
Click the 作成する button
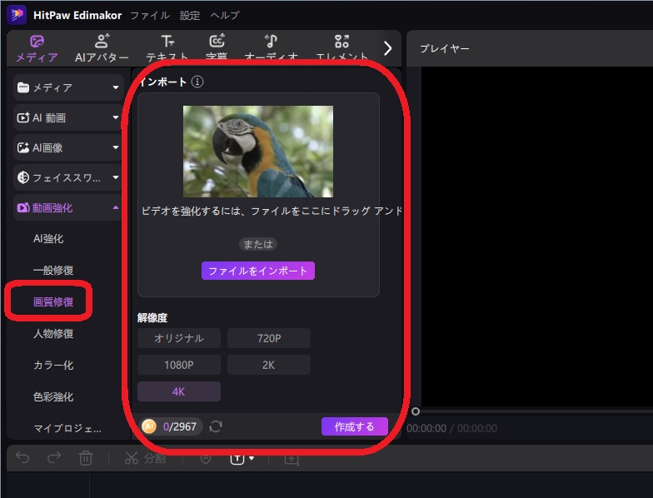coord(355,426)
